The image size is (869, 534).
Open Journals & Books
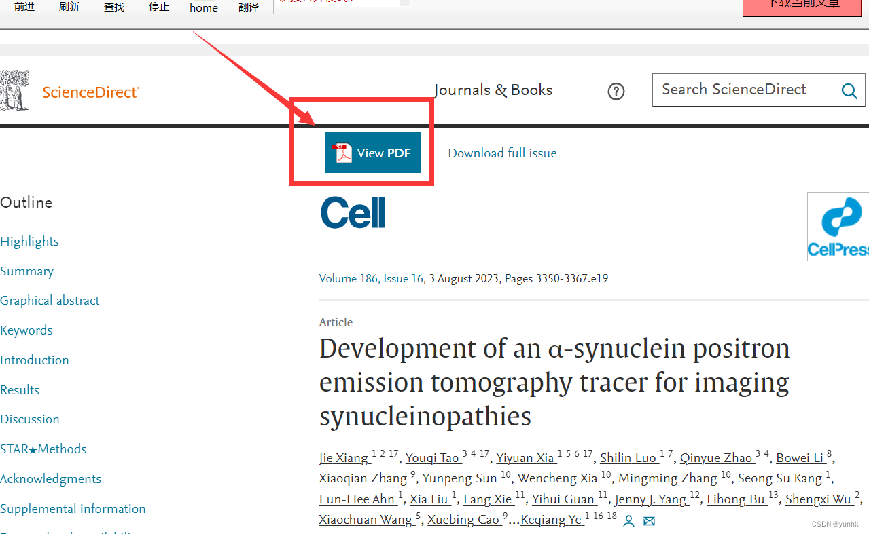(493, 90)
